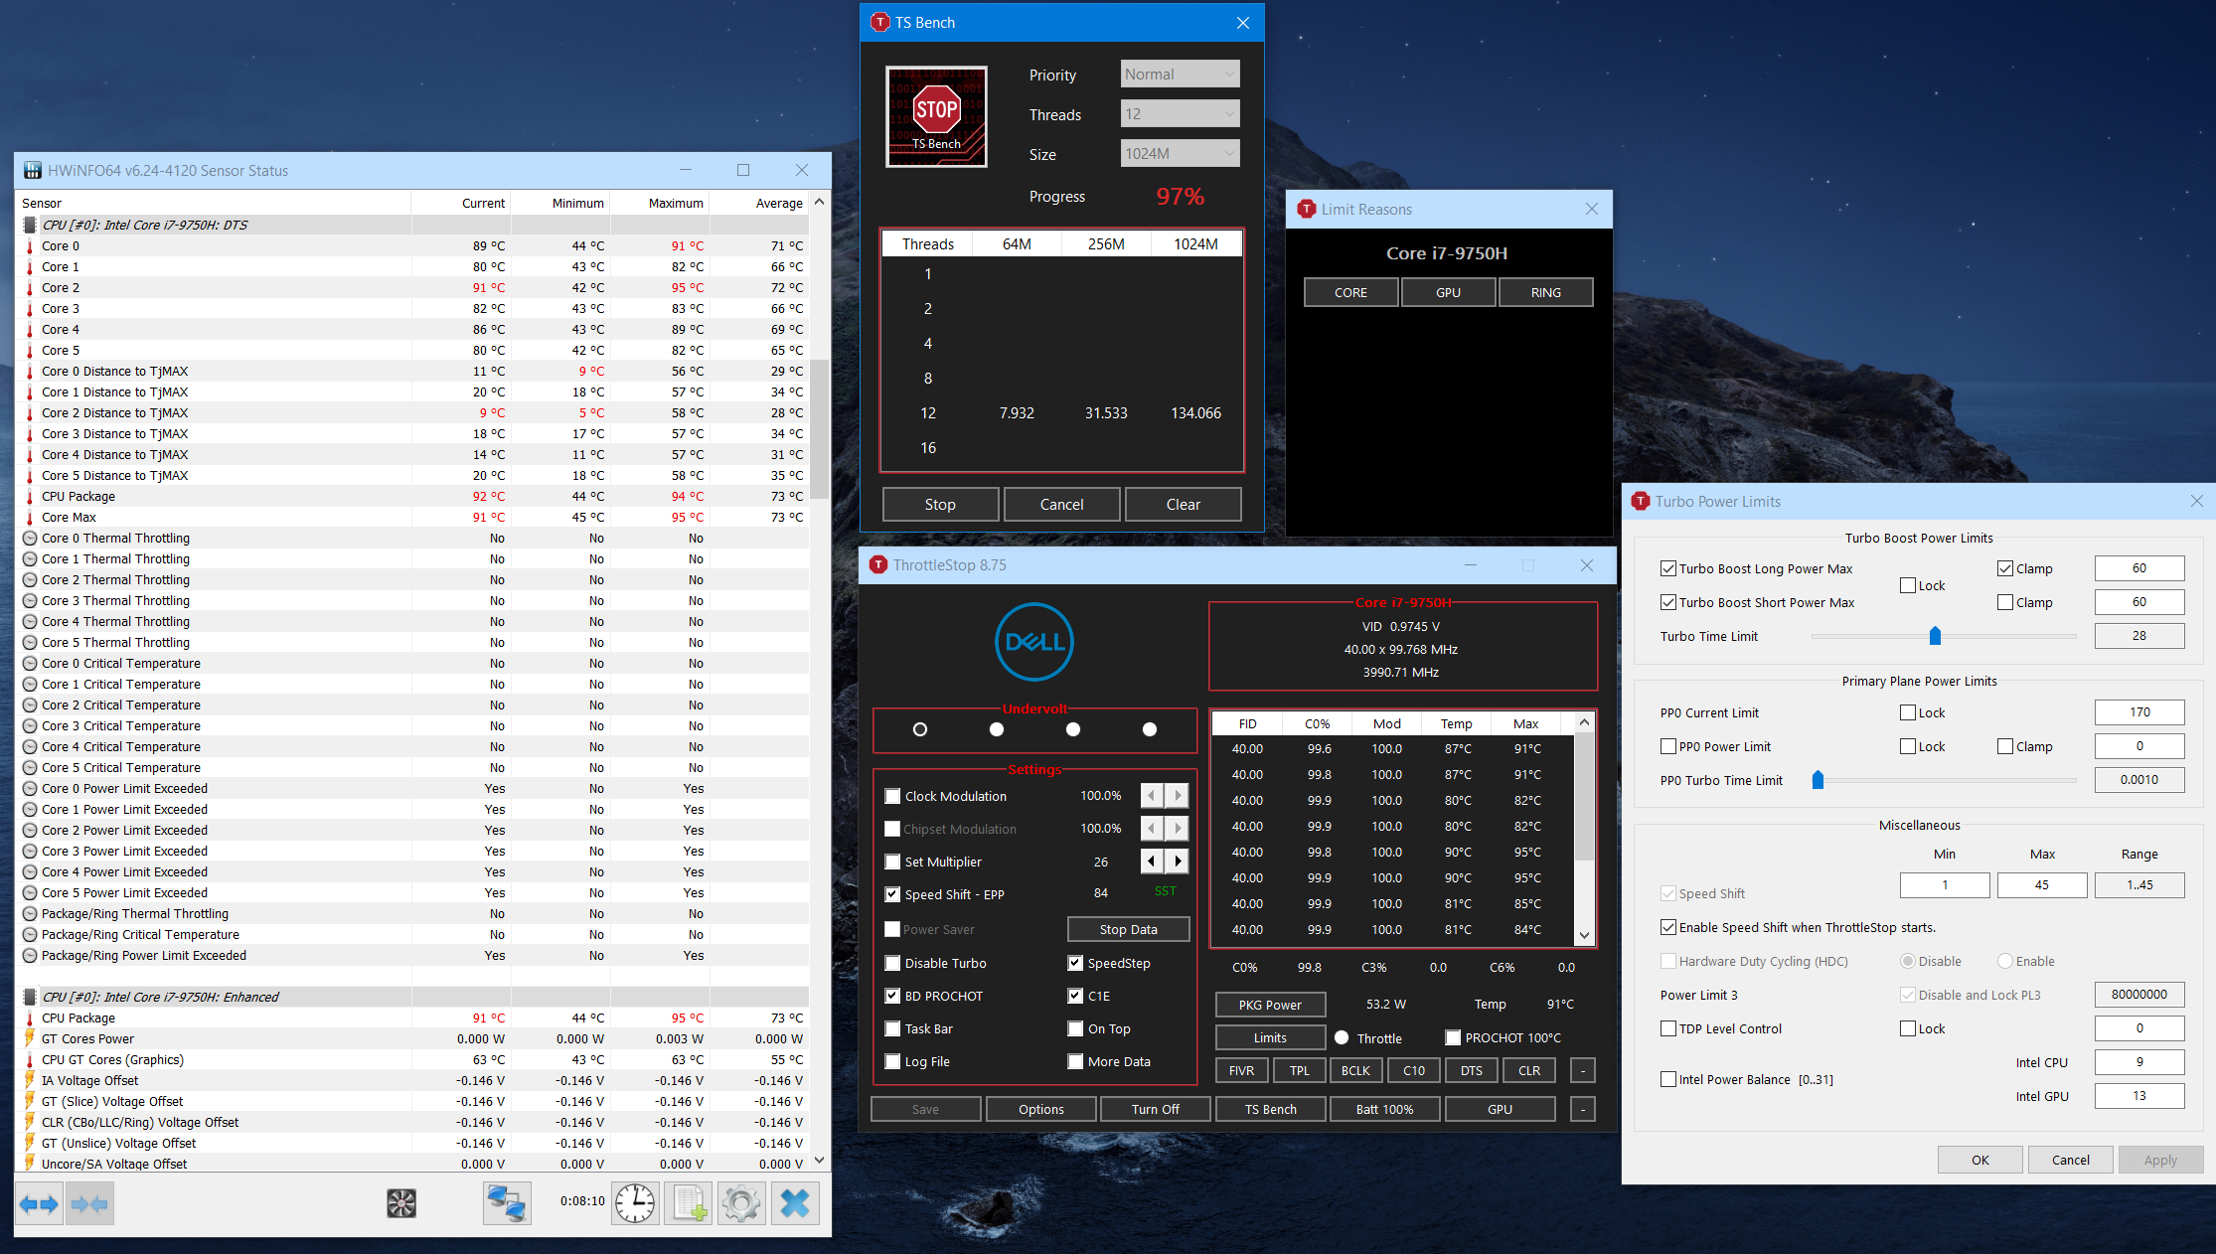The height and width of the screenshot is (1254, 2216).
Task: Click the expand columns blue arrows icon
Action: (40, 1203)
